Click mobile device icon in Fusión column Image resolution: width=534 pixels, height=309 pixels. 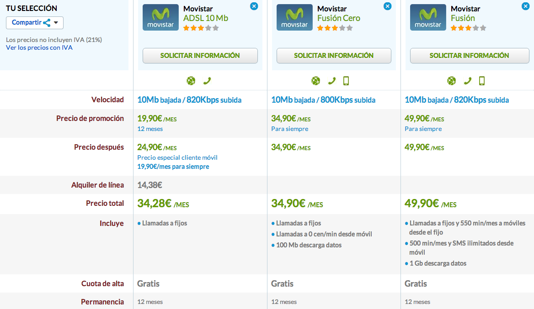point(482,81)
